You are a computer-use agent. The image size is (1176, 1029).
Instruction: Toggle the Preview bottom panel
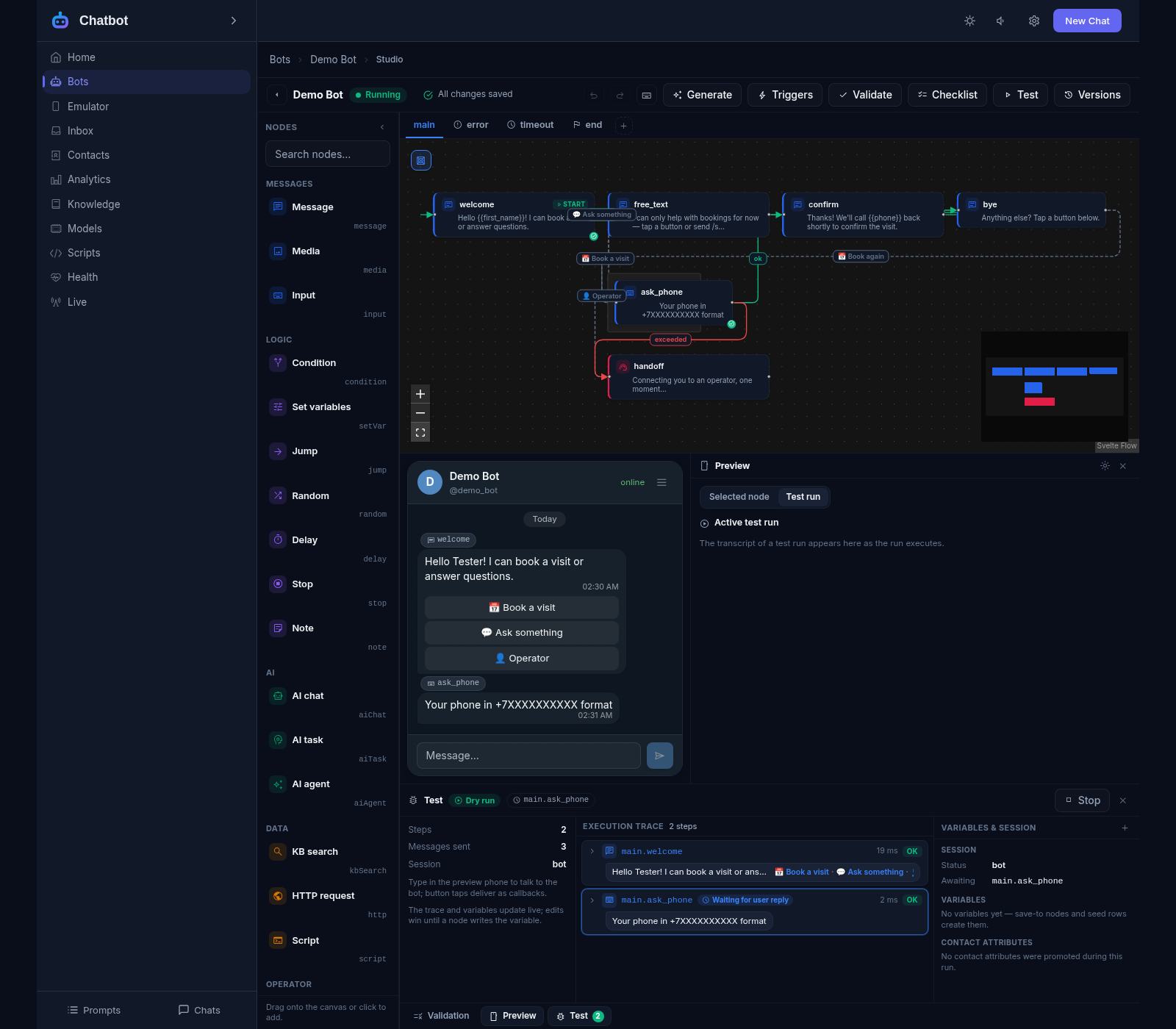point(513,1016)
